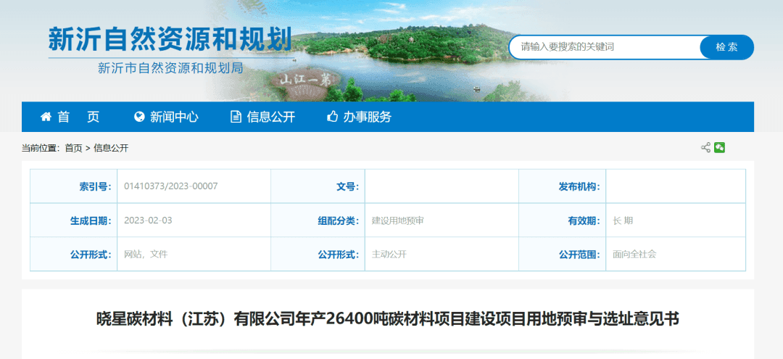The width and height of the screenshot is (783, 359).
Task: Select the 建设用地预审 category value
Action: pyautogui.click(x=397, y=220)
